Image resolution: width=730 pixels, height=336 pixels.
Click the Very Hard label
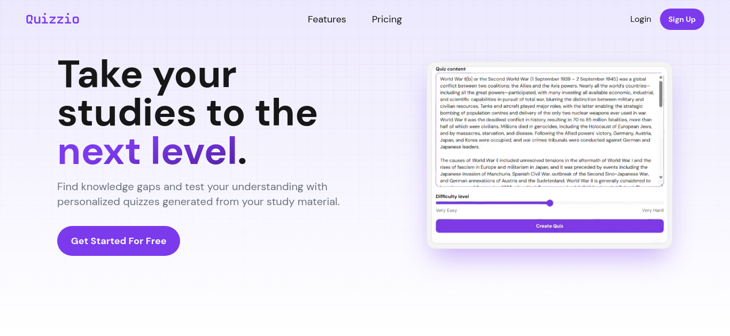tap(653, 210)
